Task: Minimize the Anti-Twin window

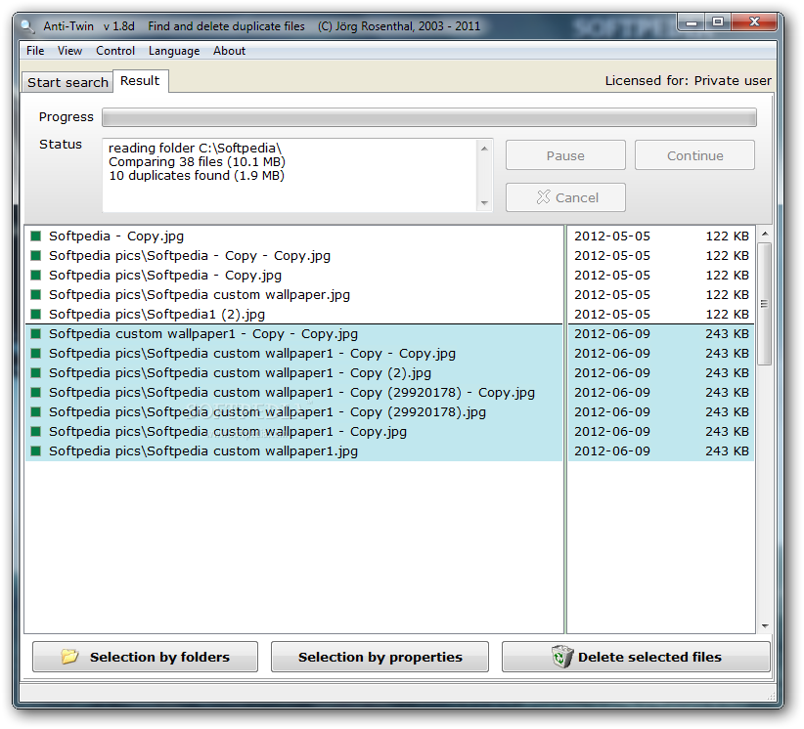Action: pyautogui.click(x=692, y=22)
